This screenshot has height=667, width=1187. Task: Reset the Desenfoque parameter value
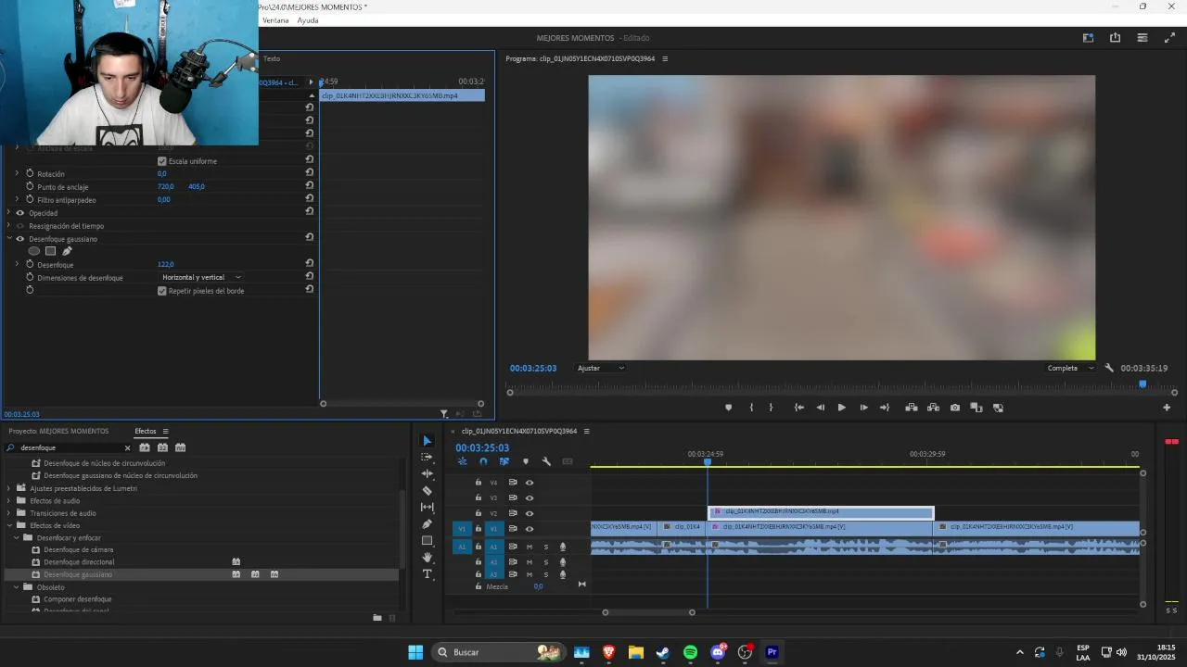pyautogui.click(x=310, y=264)
